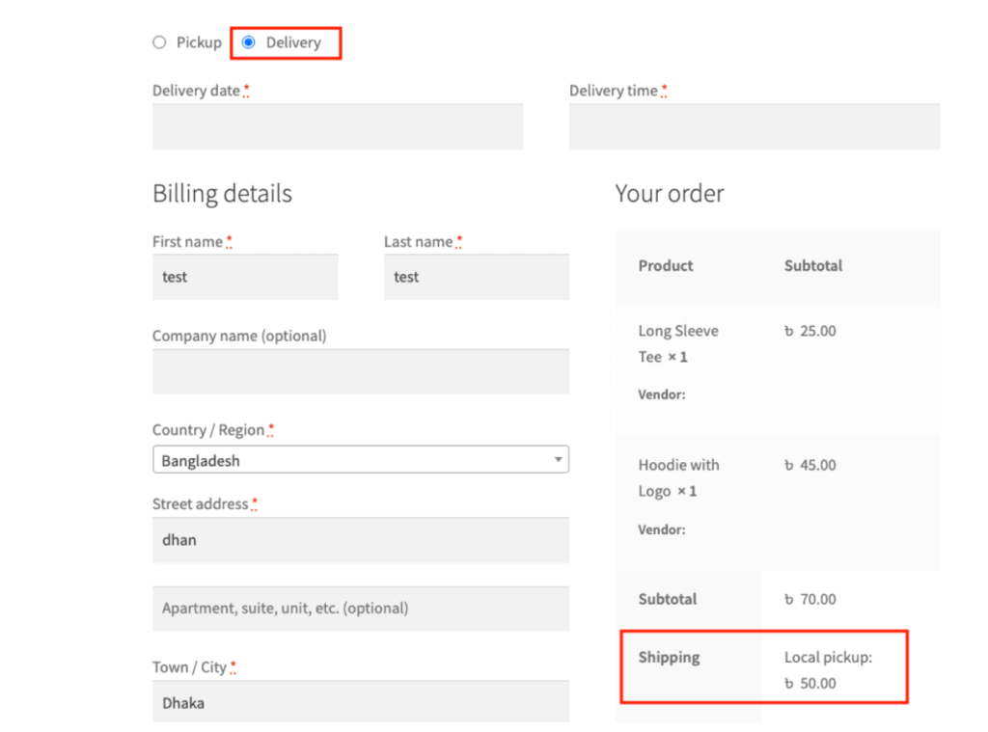Screen dimensions: 988x732
Task: Click the Delivery time label
Action: coord(613,91)
